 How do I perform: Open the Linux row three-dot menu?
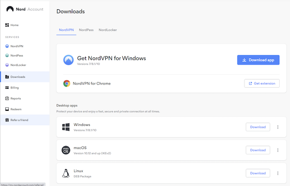point(278,173)
